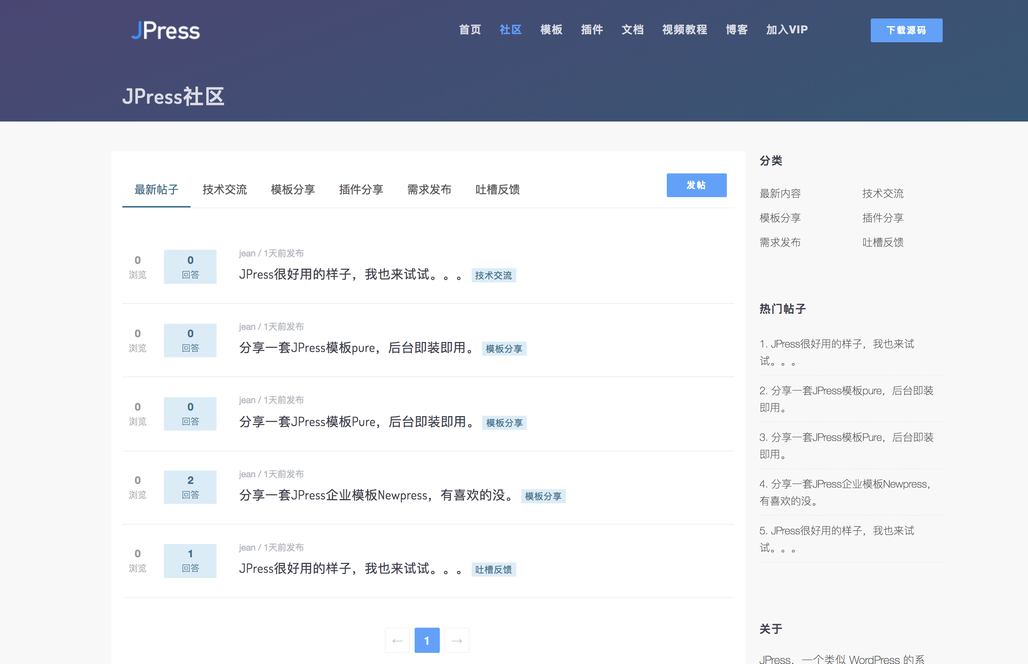
Task: Click the 分类 sidebar heading
Action: click(771, 160)
